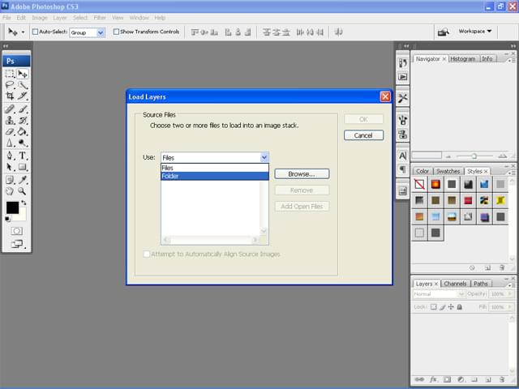Enable Auto-Select checkbox
Image resolution: width=519 pixels, height=389 pixels.
click(x=35, y=32)
